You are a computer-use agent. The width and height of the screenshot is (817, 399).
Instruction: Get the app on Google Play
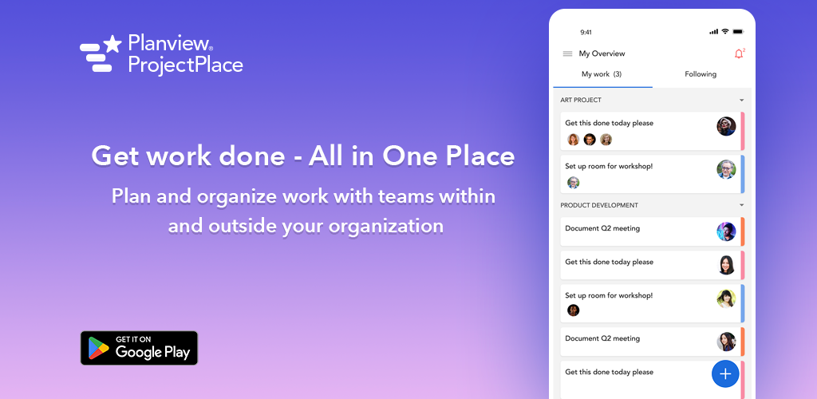(x=139, y=348)
